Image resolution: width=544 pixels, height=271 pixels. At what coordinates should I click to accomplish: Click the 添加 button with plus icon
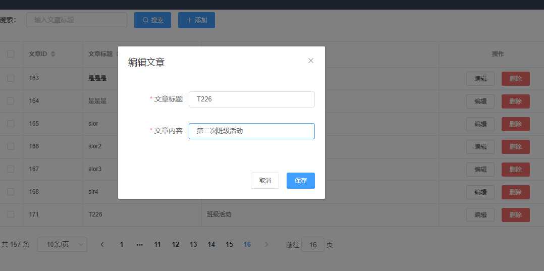(x=196, y=20)
